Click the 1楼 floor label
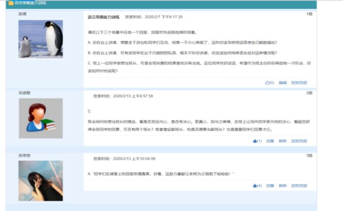 (x=309, y=14)
